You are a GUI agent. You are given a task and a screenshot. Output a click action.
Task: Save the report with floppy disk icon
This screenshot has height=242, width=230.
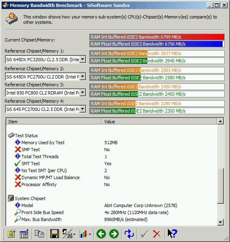click(54, 234)
